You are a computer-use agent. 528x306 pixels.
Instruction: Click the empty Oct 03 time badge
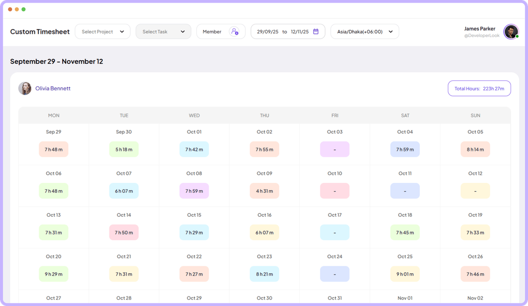(x=335, y=149)
